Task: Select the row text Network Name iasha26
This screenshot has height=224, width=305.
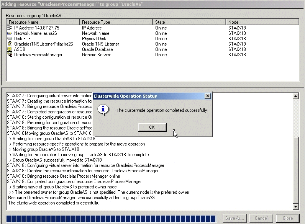Action: coord(36,33)
